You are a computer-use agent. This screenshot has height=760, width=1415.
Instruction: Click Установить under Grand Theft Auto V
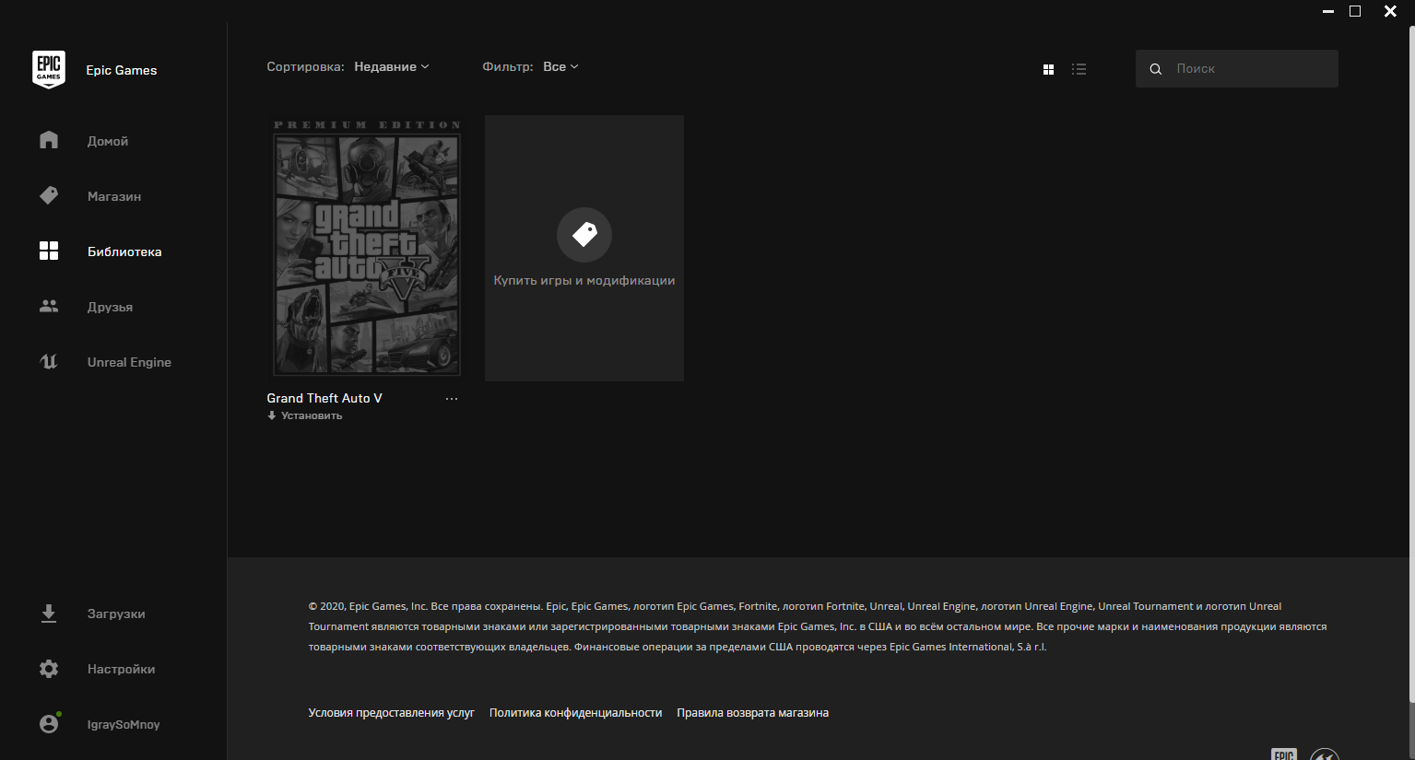point(312,415)
